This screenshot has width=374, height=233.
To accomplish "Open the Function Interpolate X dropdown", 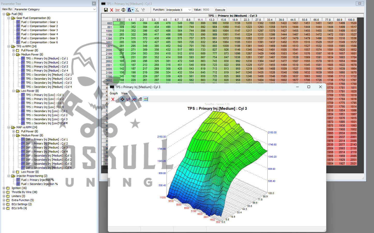I will click(x=189, y=10).
